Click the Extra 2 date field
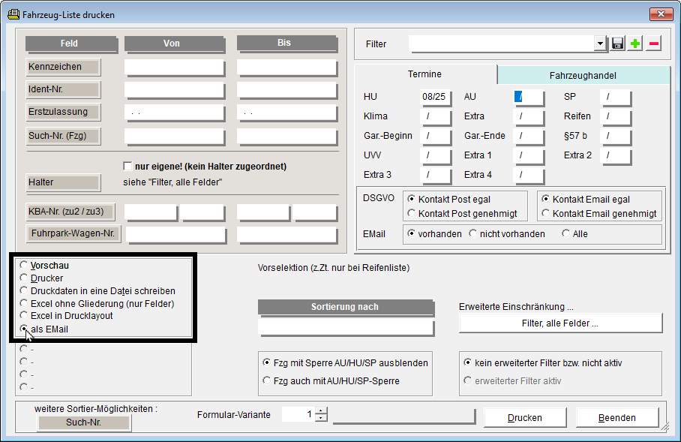The image size is (681, 442). (616, 155)
